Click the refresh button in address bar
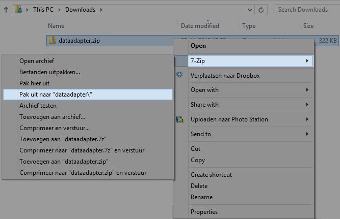 (261, 10)
